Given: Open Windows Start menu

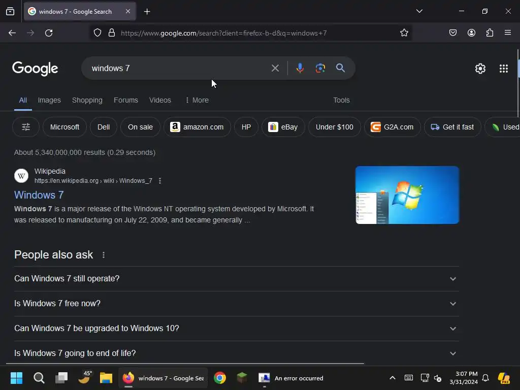Looking at the screenshot, I should [x=16, y=378].
